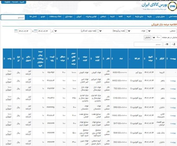
Task: Click sort arrows in the تالار column header
Action: click(x=103, y=58)
